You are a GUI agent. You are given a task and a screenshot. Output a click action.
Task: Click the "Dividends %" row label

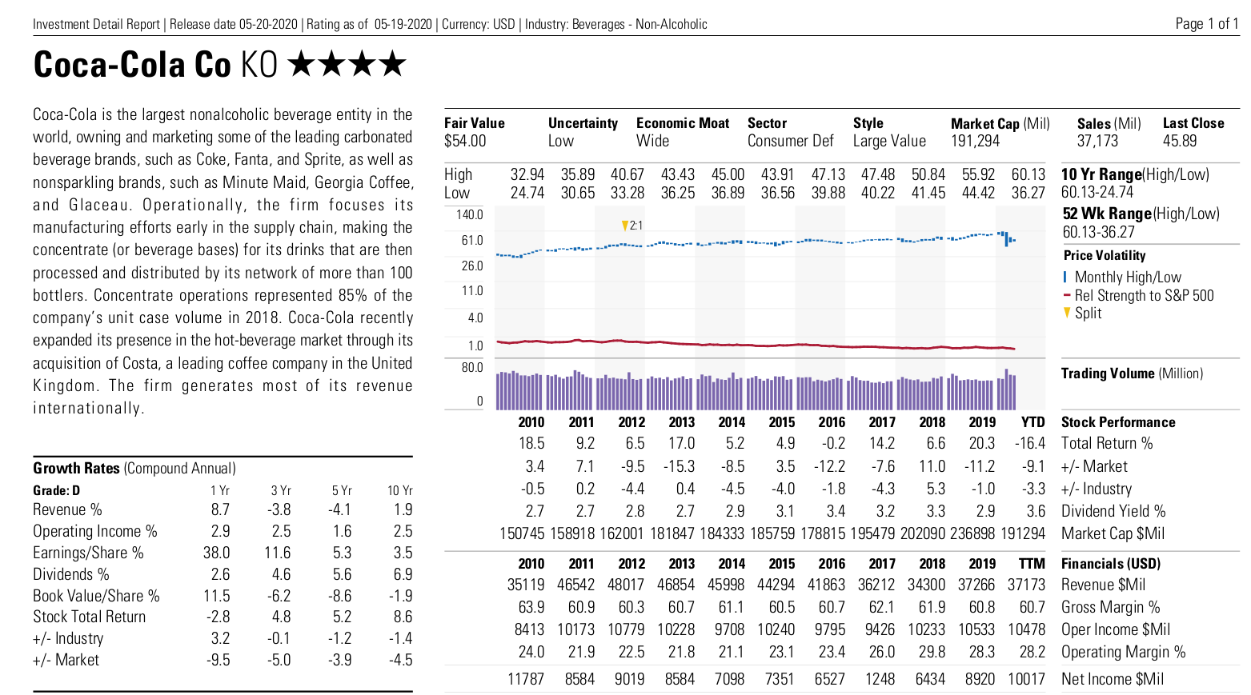(71, 574)
